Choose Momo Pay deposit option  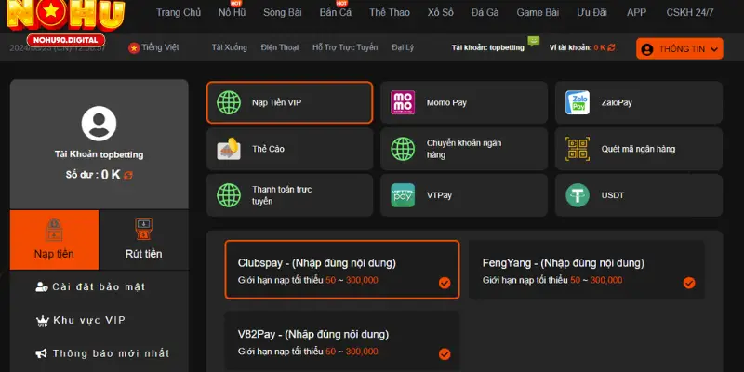point(463,102)
